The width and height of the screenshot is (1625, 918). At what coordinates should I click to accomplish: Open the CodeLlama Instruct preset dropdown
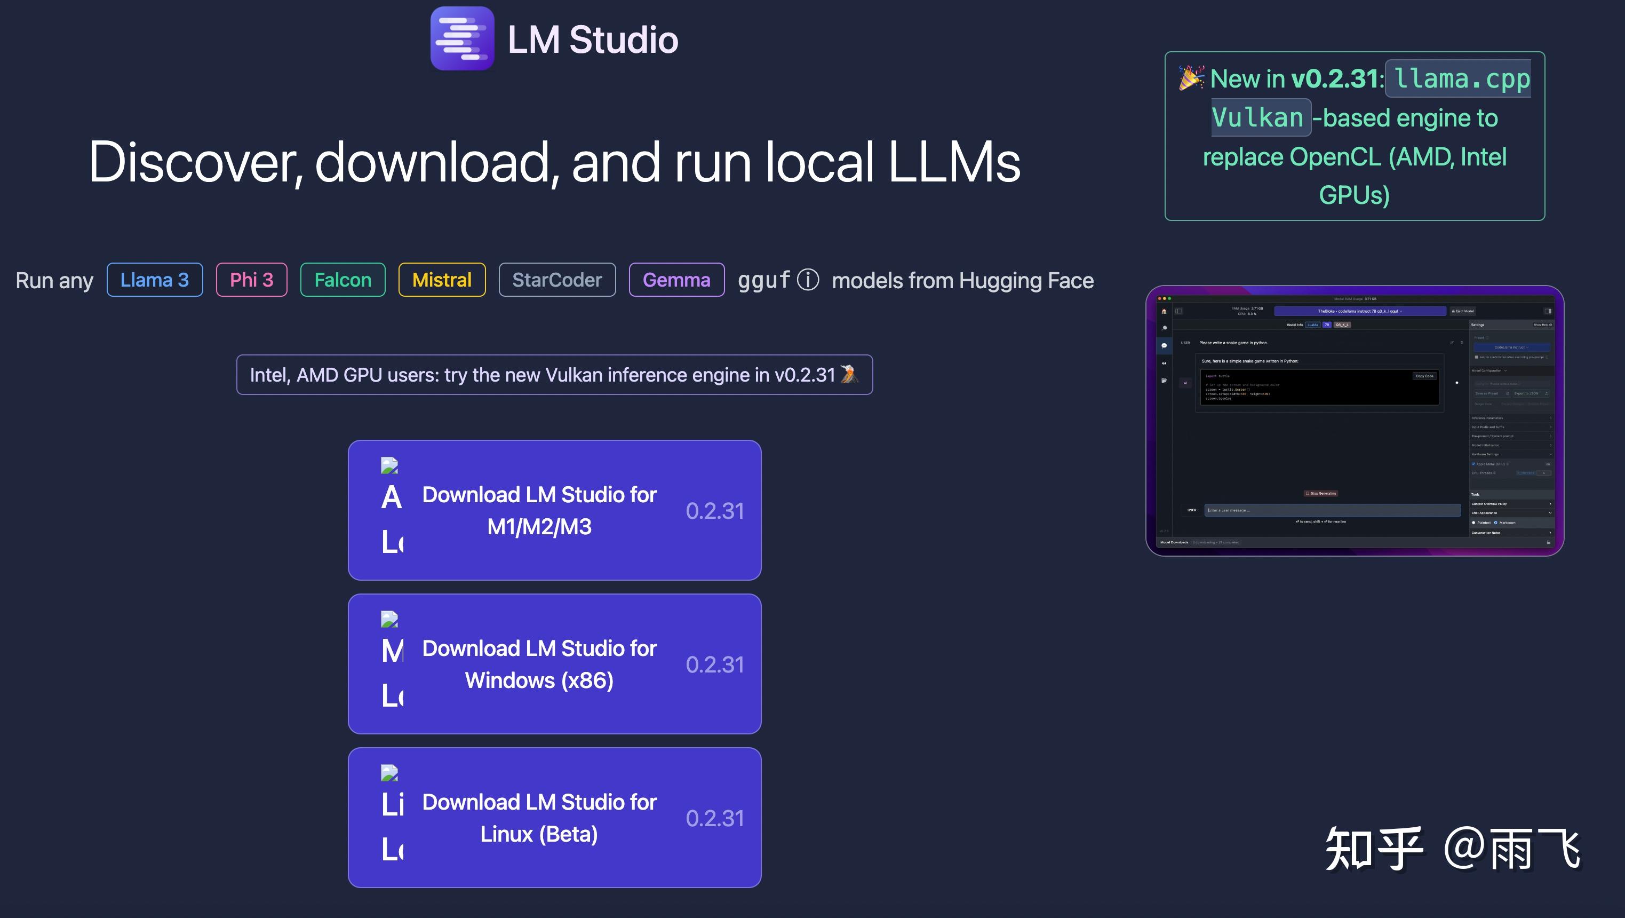[1511, 347]
